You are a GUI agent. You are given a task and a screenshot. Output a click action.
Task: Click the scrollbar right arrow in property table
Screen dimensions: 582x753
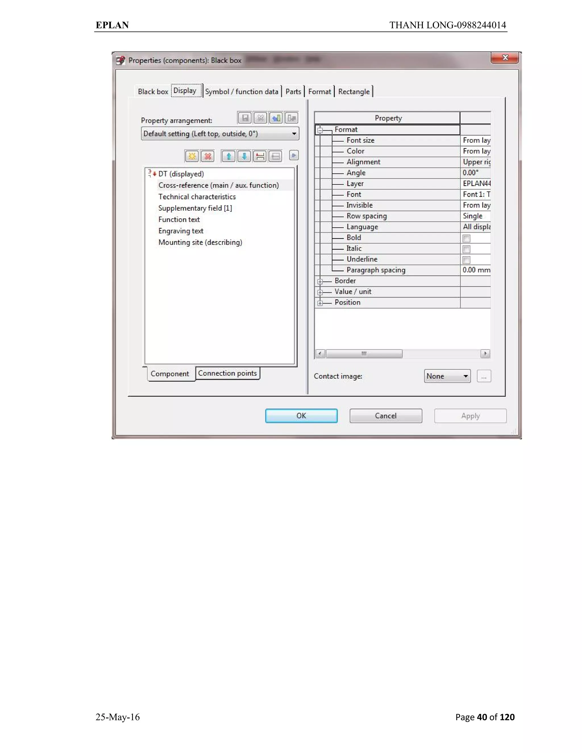click(x=485, y=354)
